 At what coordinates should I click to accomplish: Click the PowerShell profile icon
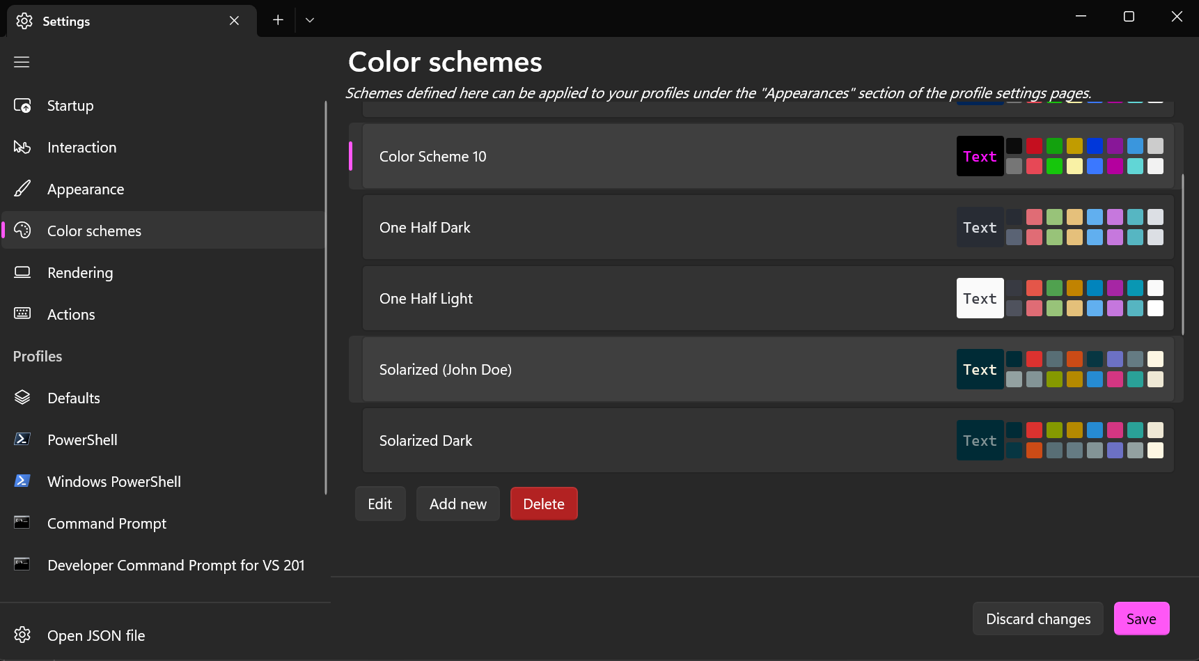22,440
